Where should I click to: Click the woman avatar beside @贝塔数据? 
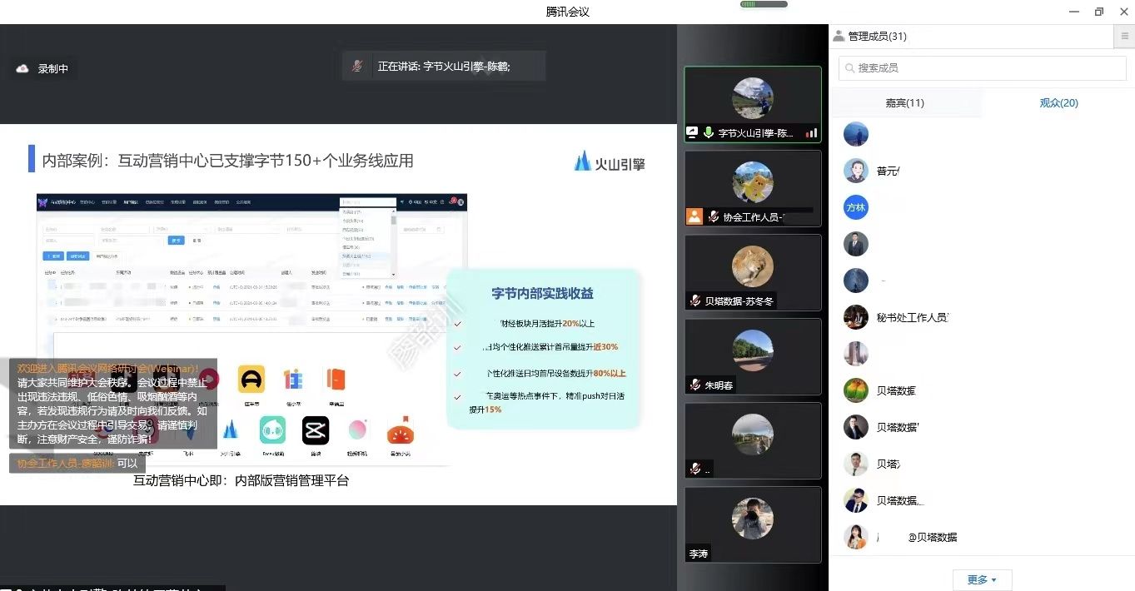(x=856, y=537)
